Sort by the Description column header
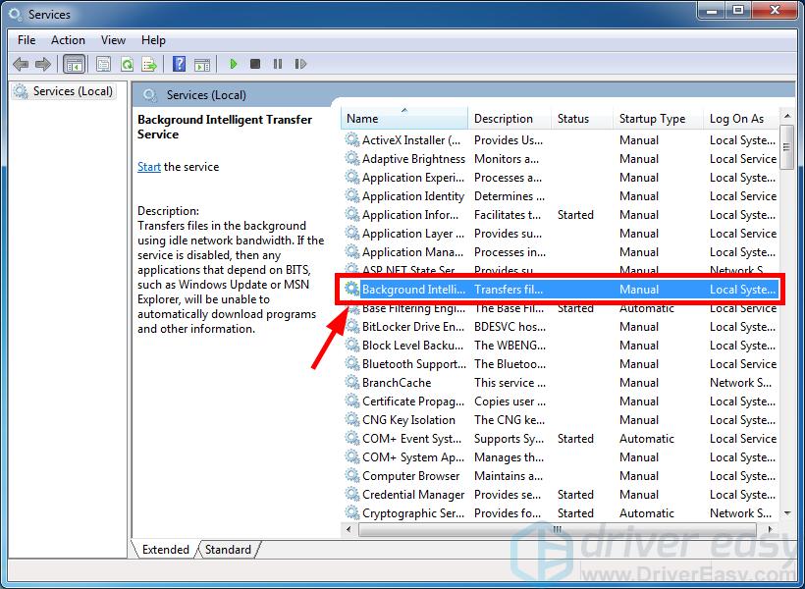This screenshot has width=805, height=589. tap(510, 119)
